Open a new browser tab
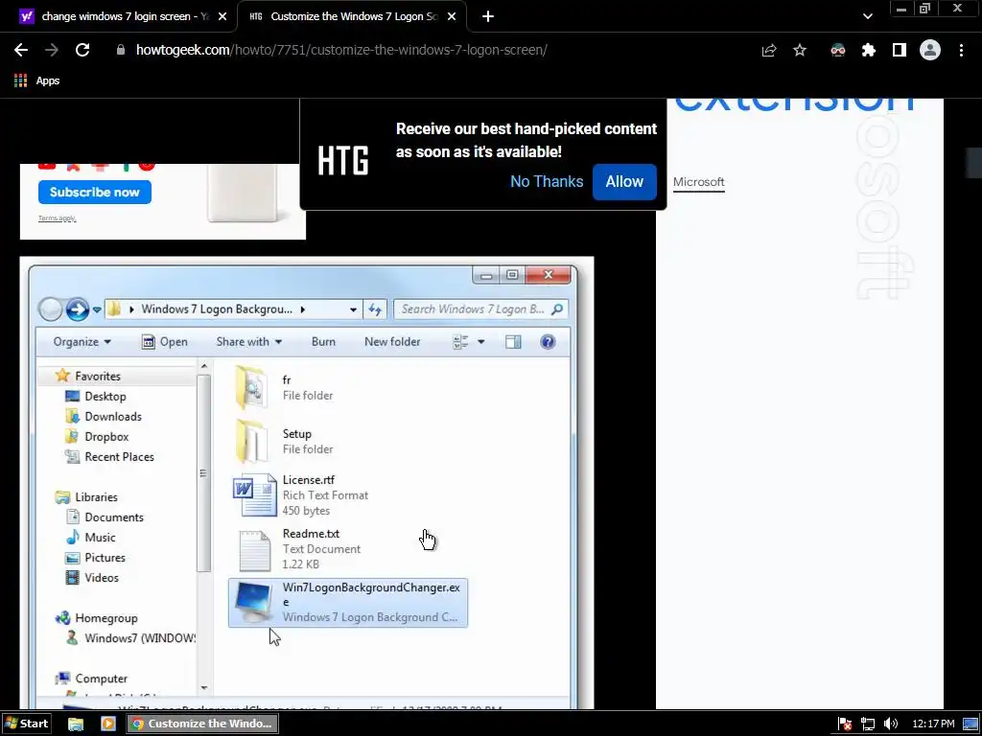The width and height of the screenshot is (982, 736). click(x=488, y=16)
